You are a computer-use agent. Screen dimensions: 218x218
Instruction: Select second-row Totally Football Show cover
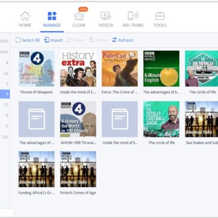[x=161, y=119]
